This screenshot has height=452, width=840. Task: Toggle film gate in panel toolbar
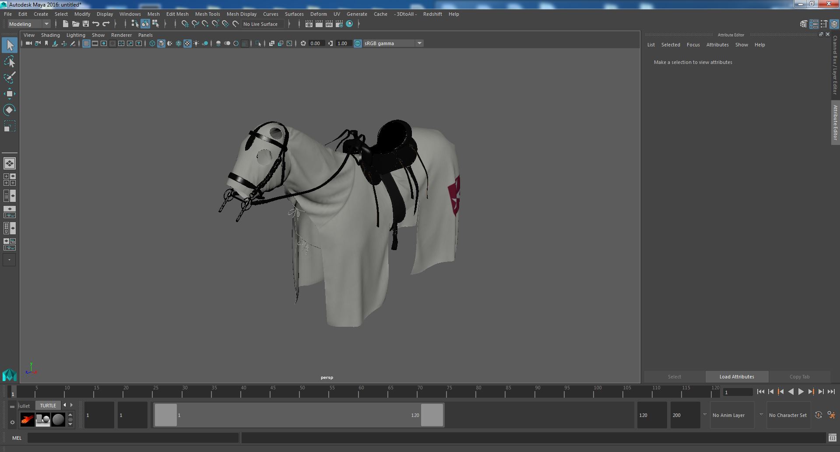pos(95,43)
